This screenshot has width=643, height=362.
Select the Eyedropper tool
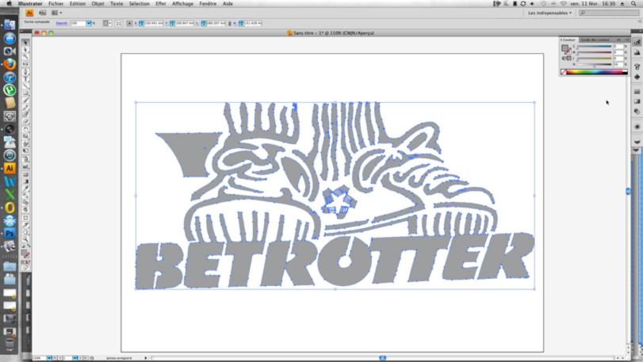click(25, 189)
